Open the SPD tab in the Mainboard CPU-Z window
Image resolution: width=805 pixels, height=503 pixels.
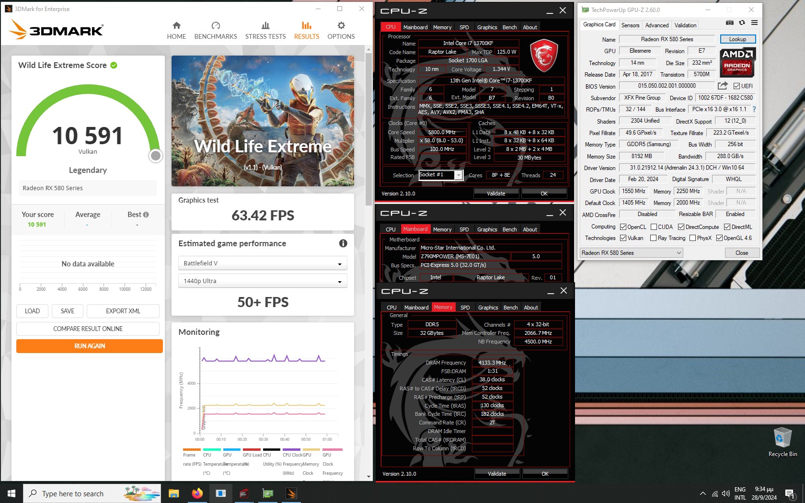(x=464, y=229)
